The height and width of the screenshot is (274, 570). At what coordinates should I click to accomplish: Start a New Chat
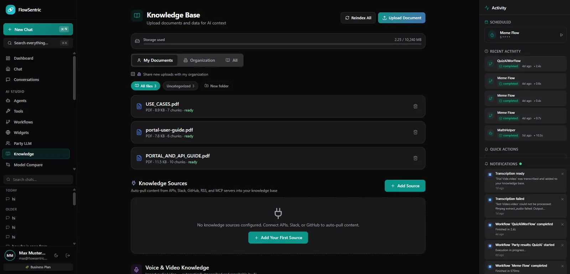click(x=38, y=29)
